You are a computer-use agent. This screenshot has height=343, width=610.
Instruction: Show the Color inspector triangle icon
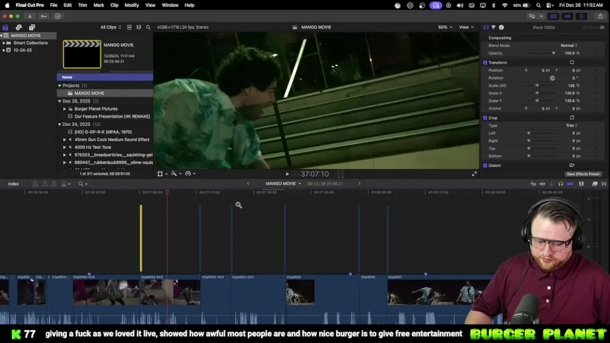tap(493, 27)
